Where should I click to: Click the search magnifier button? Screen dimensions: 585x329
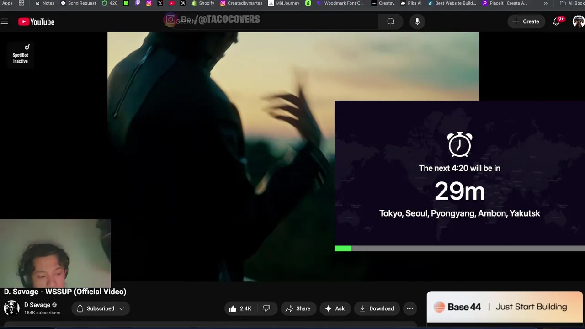[391, 21]
